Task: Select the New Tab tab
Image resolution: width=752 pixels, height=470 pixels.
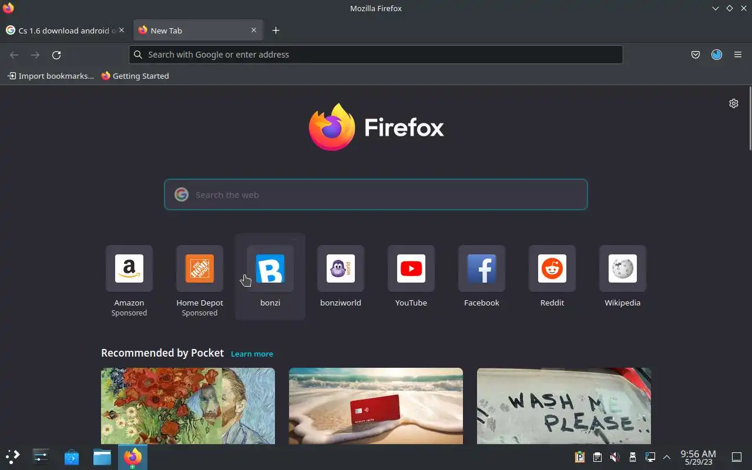Action: click(199, 30)
